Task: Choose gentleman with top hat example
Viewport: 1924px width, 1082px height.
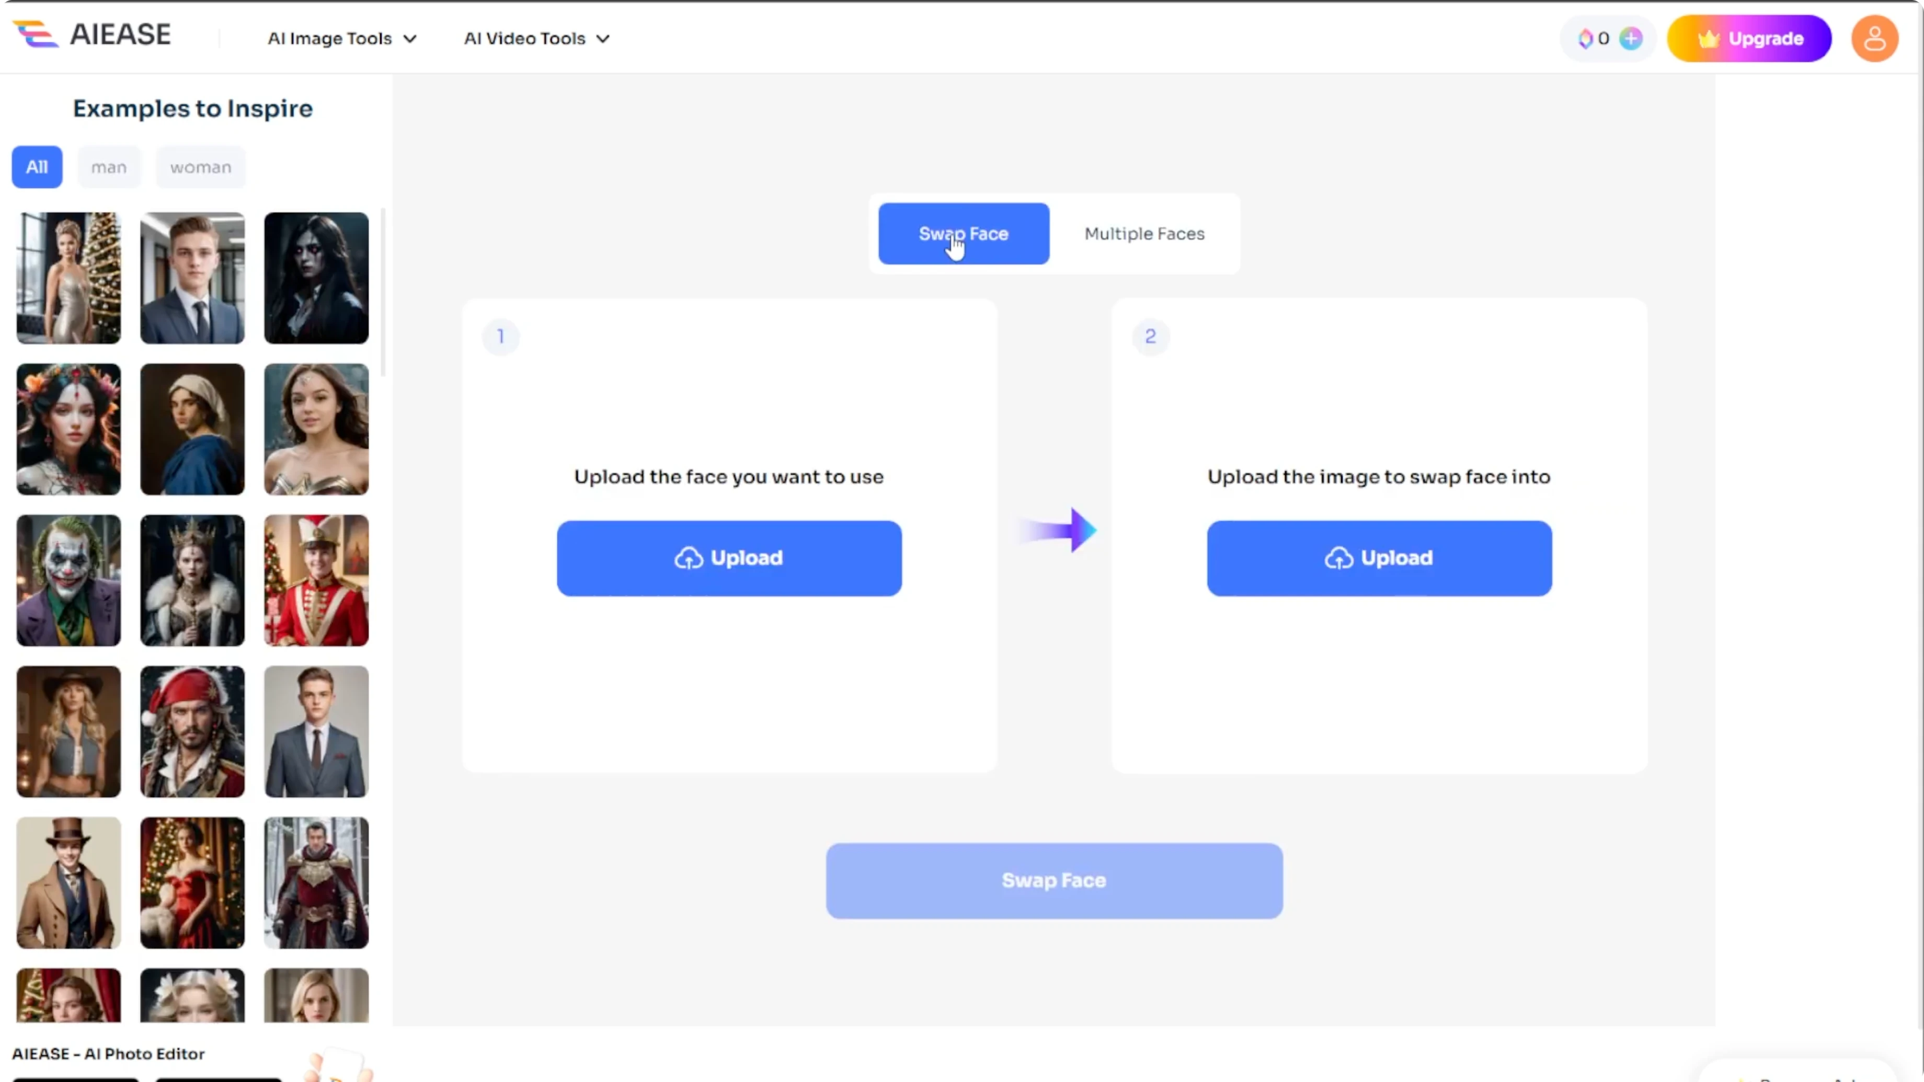Action: 68,883
